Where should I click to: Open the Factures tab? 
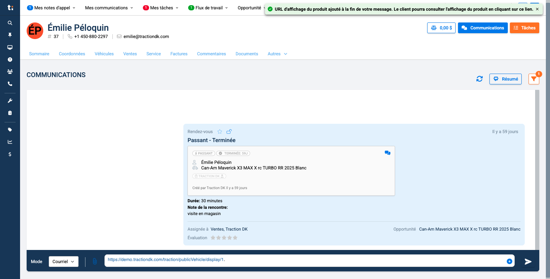[x=179, y=54]
